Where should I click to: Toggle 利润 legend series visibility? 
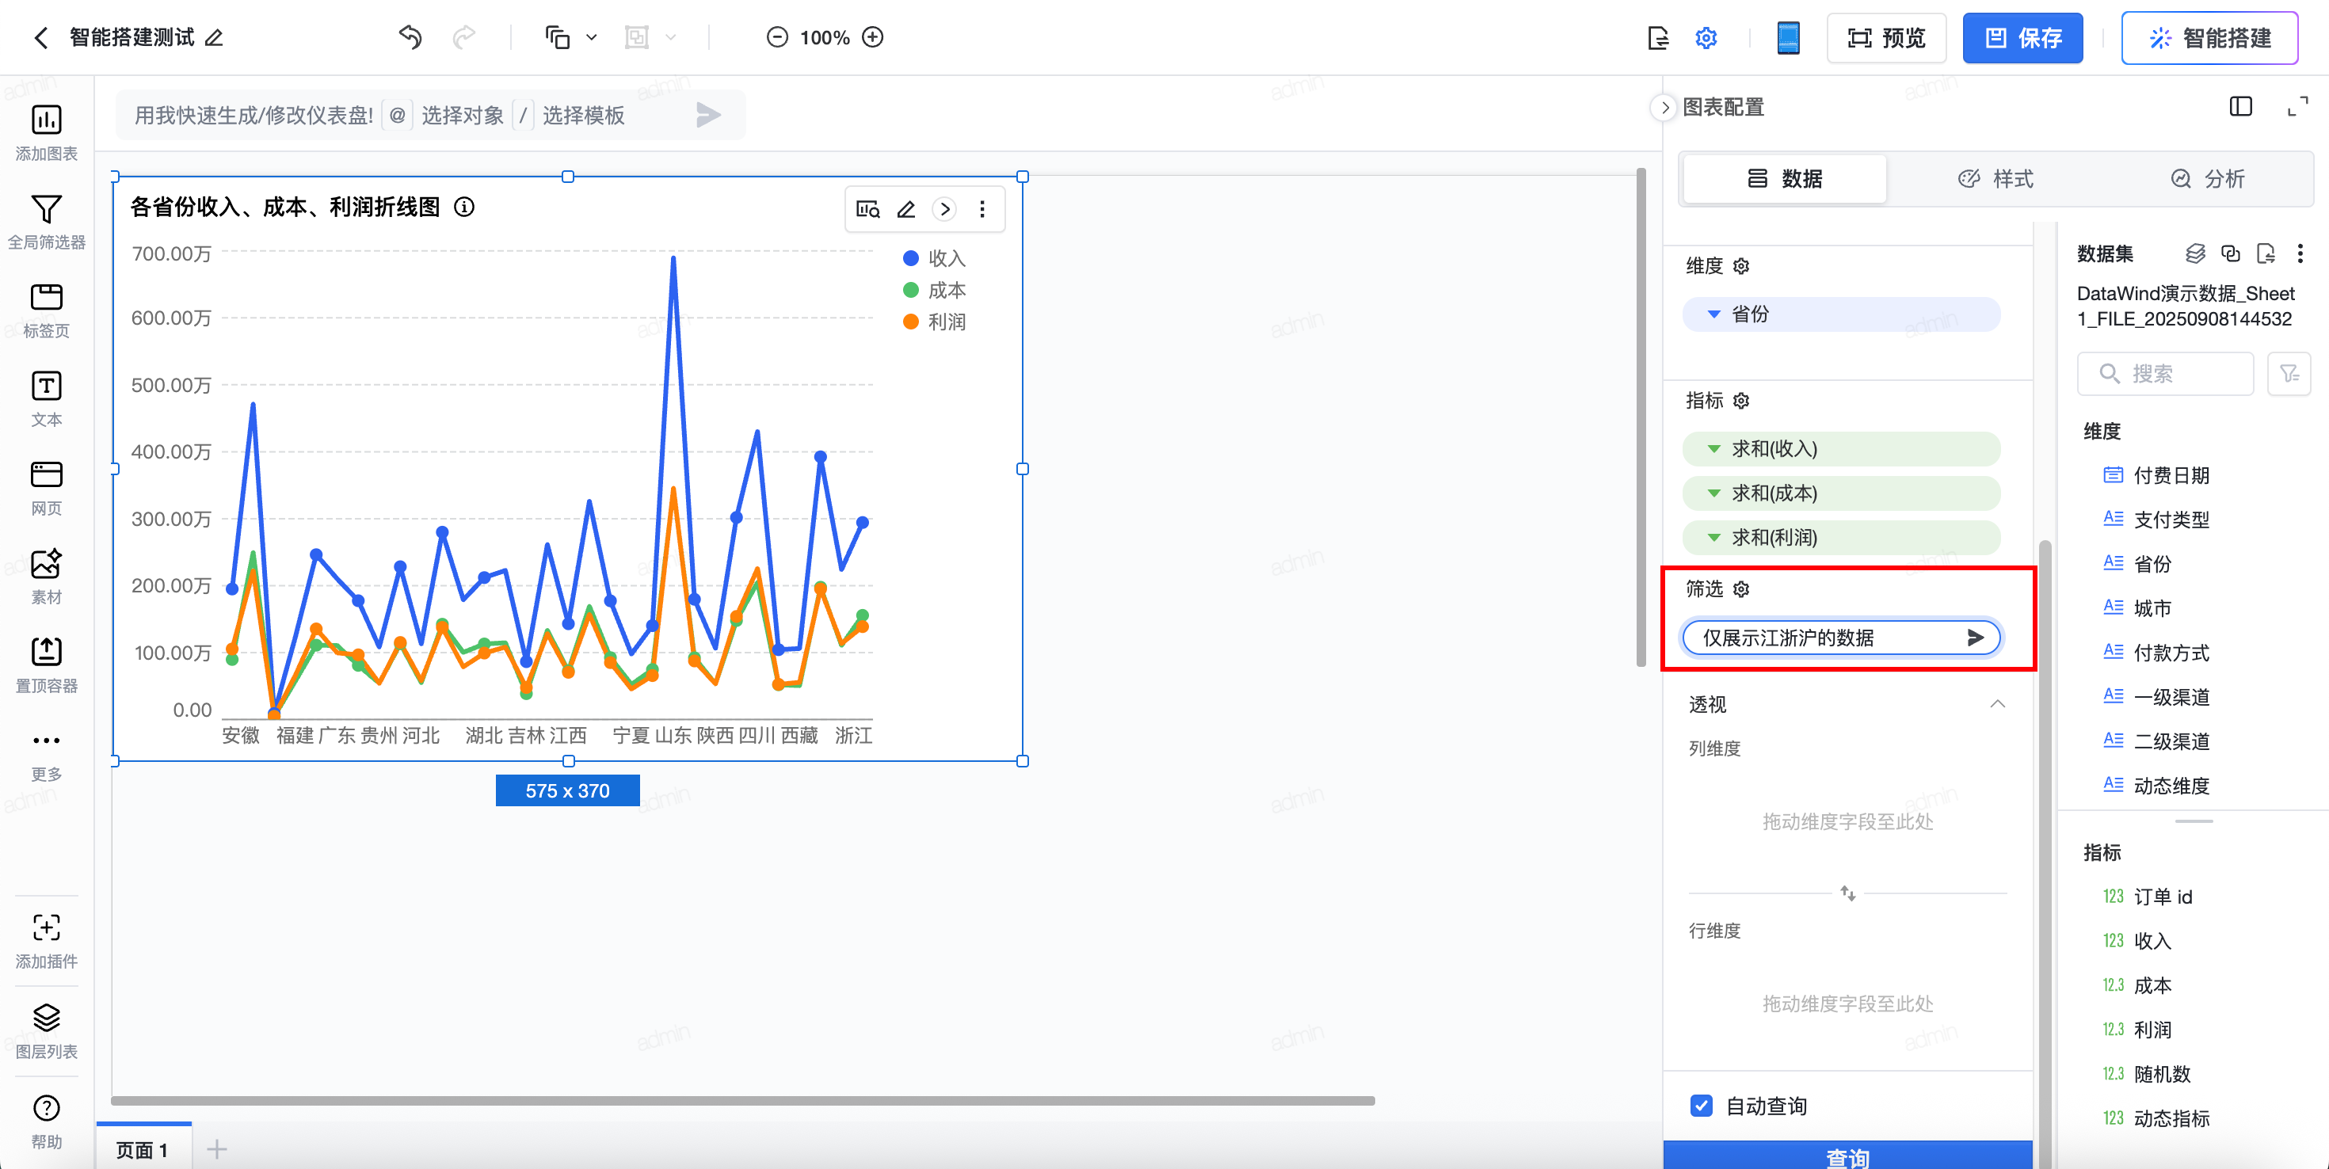point(934,323)
